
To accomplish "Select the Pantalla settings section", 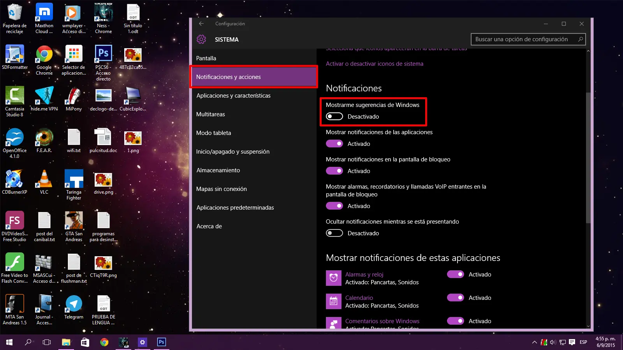I will (206, 58).
